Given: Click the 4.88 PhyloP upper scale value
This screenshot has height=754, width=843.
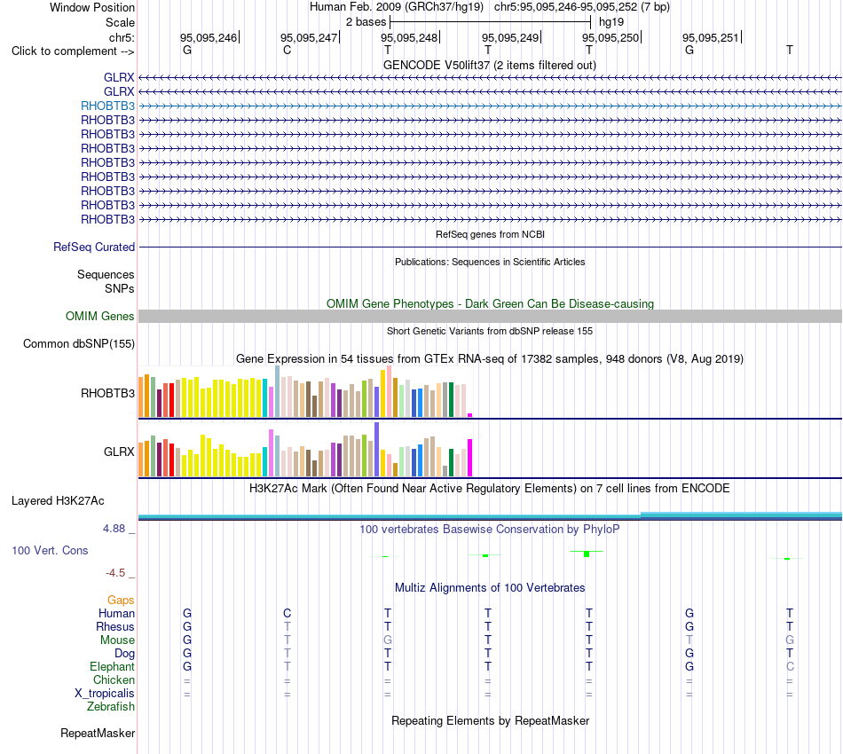Looking at the screenshot, I should click(114, 529).
